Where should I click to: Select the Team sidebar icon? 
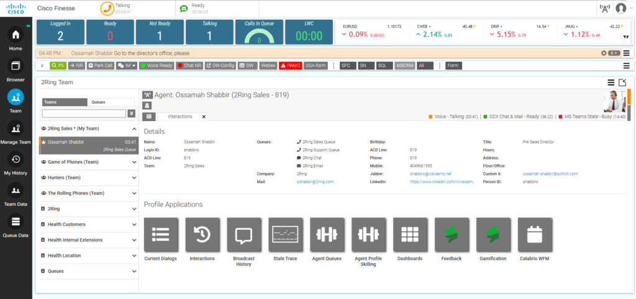[16, 97]
